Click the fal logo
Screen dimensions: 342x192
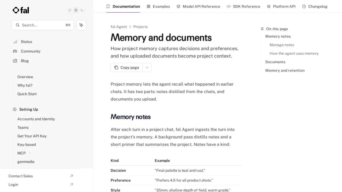21,10
